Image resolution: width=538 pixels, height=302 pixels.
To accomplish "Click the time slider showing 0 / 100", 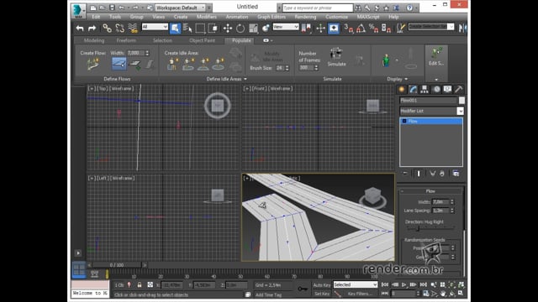I will (x=117, y=265).
